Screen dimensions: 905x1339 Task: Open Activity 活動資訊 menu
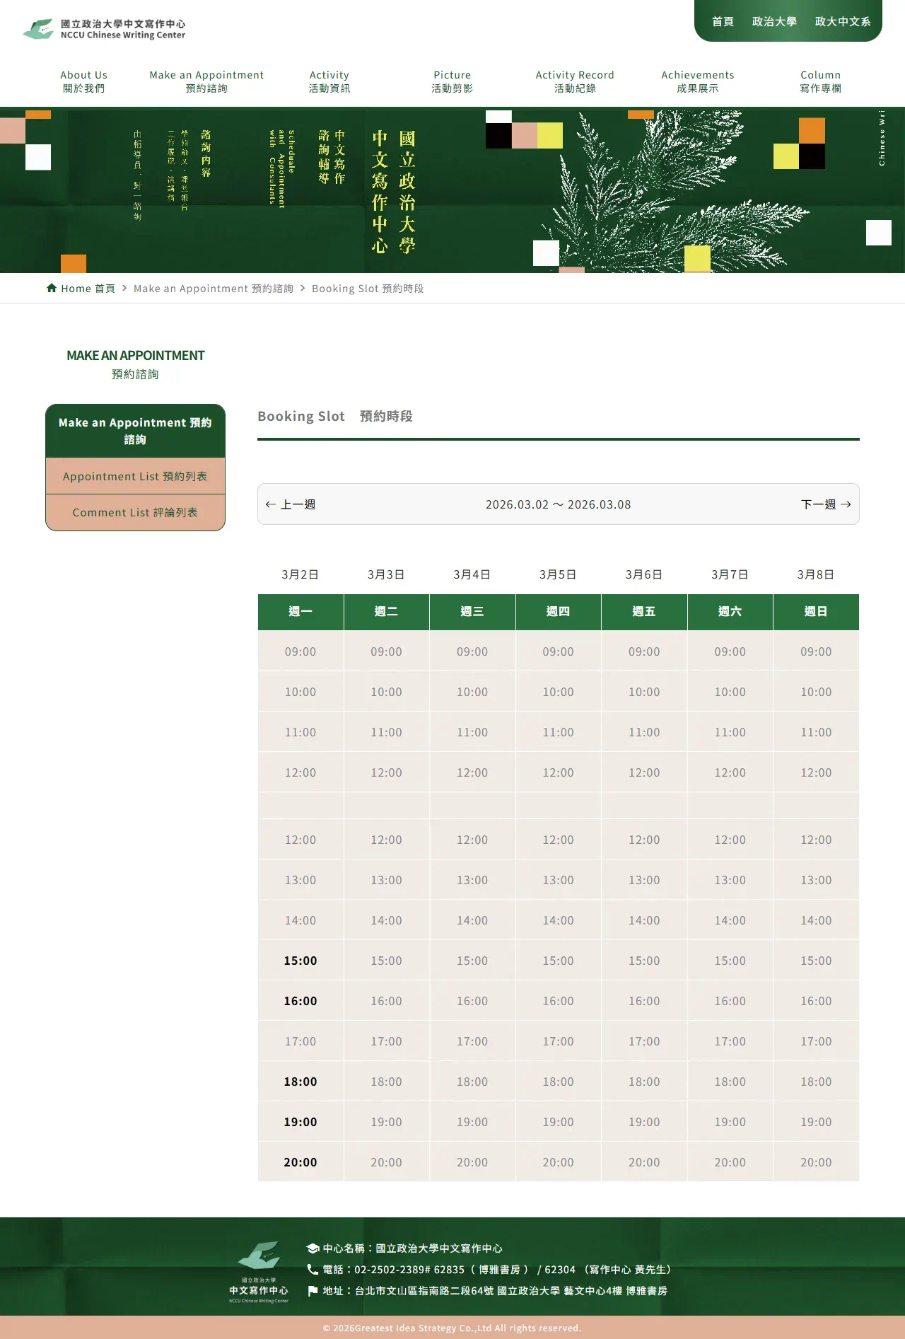329,81
